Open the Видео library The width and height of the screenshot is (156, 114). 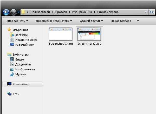[19, 59]
